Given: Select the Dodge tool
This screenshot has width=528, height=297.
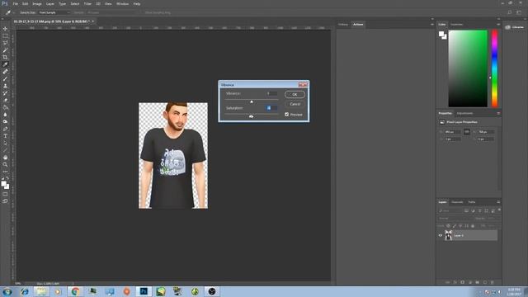Looking at the screenshot, I should (x=5, y=121).
